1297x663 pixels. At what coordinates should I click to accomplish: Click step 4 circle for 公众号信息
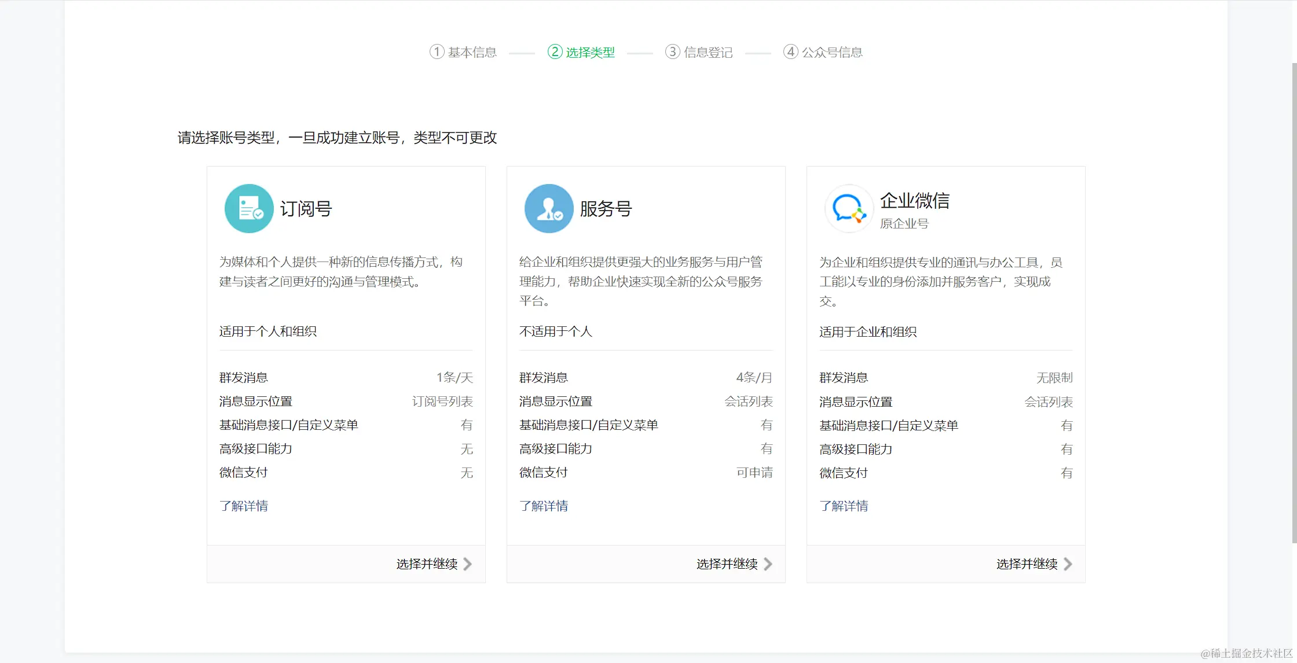[790, 52]
